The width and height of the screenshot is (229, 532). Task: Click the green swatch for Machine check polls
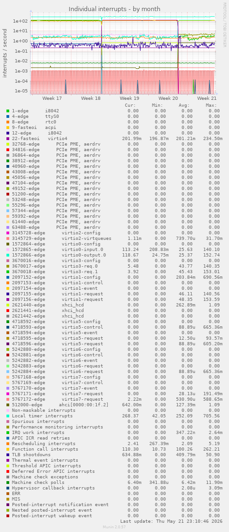pos(7,483)
